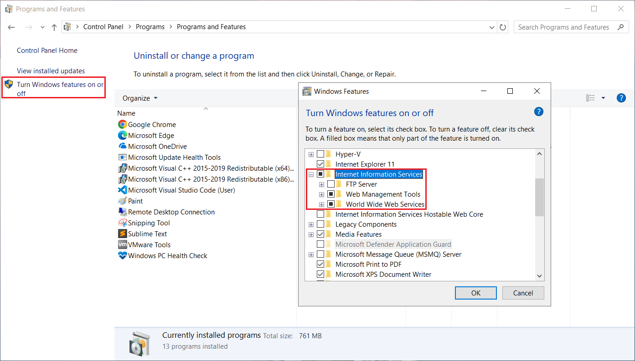This screenshot has height=361, width=635.
Task: Click the Paint application icon
Action: 122,201
